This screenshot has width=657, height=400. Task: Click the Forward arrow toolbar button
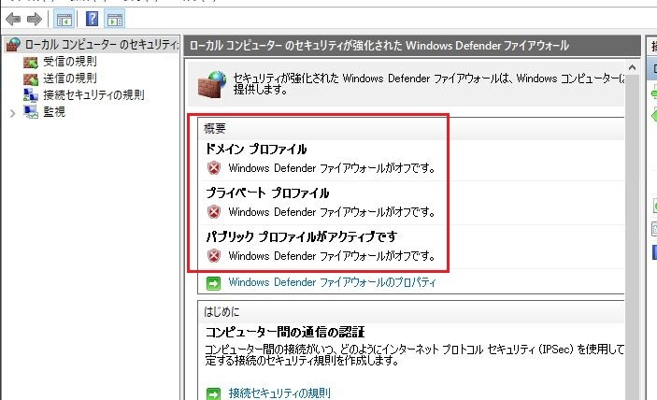click(35, 19)
